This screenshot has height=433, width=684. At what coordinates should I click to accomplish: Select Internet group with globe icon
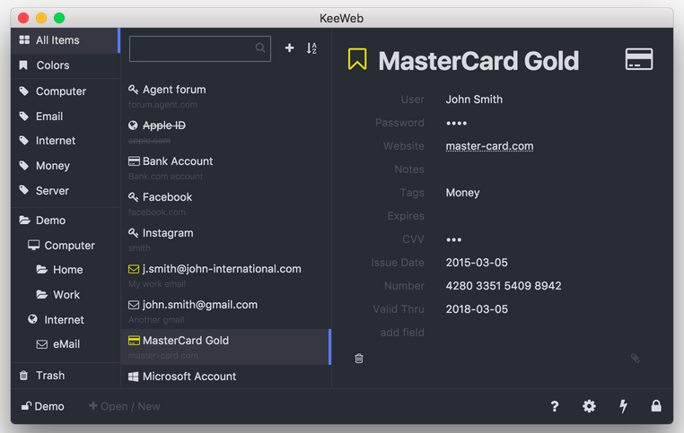pos(66,320)
